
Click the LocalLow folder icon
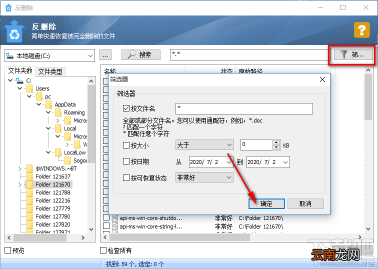pos(58,152)
